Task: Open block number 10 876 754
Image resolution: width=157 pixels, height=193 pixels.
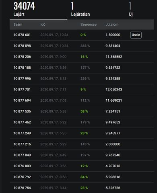Action: [x=22, y=188]
